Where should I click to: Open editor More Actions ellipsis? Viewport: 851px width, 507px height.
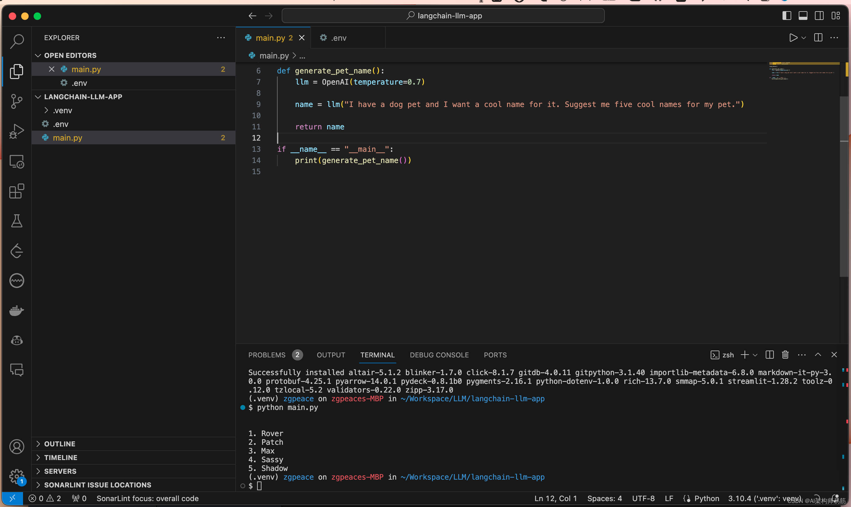point(834,38)
